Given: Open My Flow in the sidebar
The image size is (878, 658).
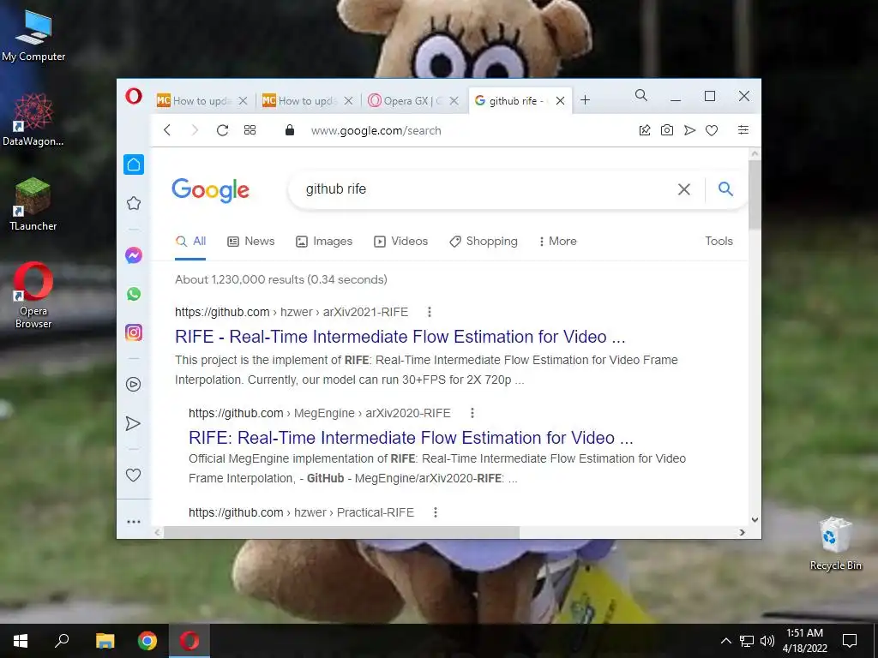Looking at the screenshot, I should pos(133,423).
